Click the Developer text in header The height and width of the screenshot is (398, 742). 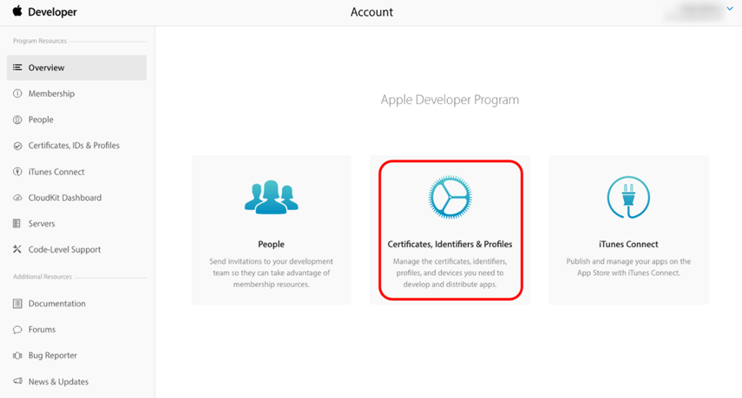[x=52, y=12]
